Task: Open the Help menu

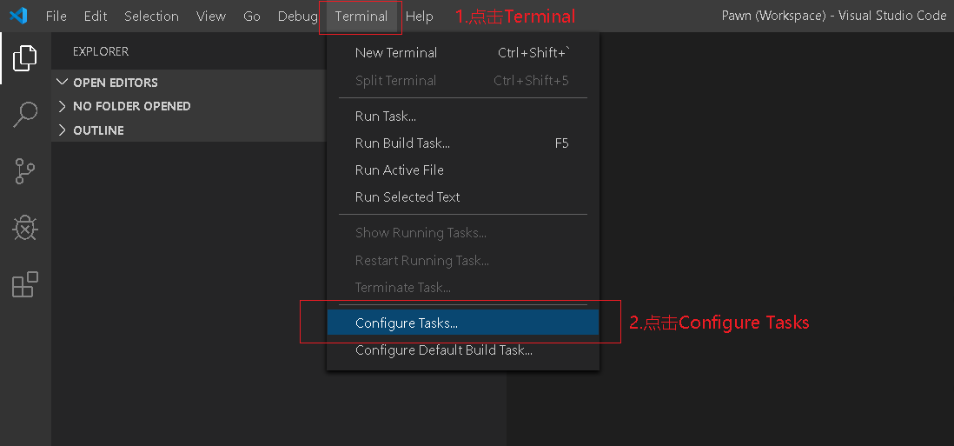Action: [419, 17]
